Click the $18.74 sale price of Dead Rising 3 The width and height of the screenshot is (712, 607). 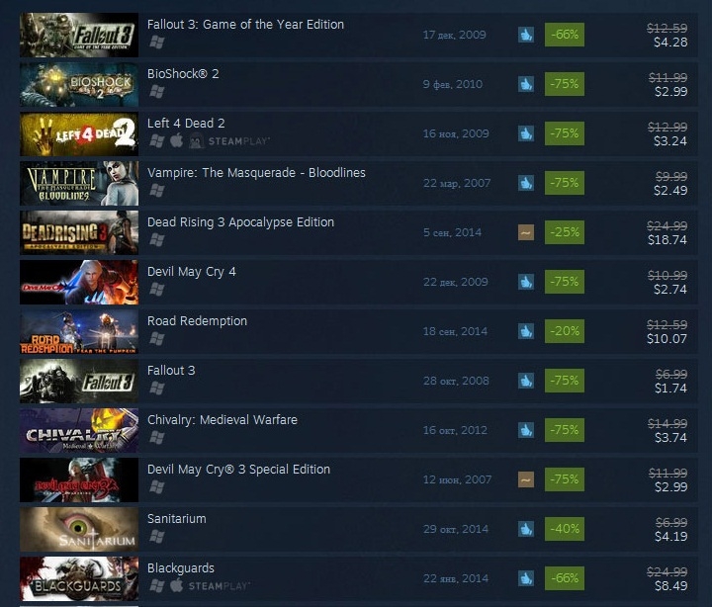(x=667, y=239)
